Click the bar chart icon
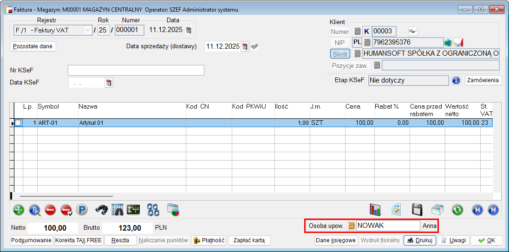The image size is (509, 252). point(375,210)
